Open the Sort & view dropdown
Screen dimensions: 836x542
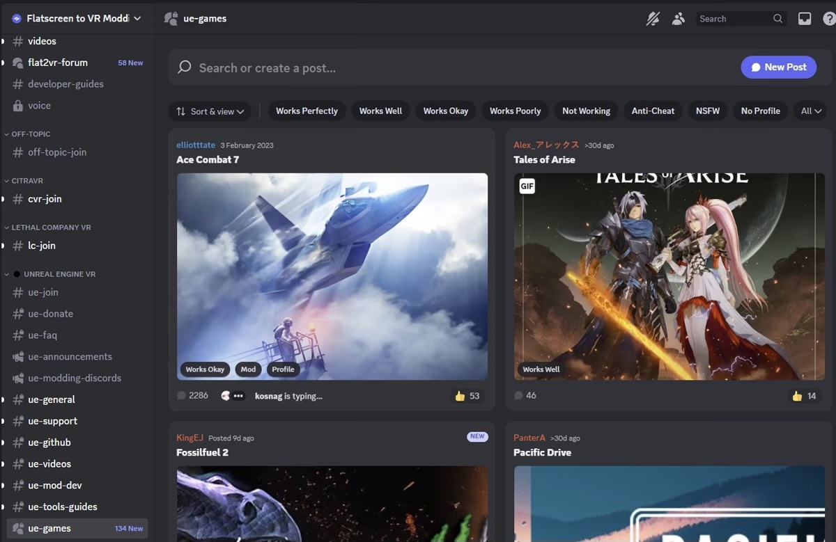click(210, 111)
